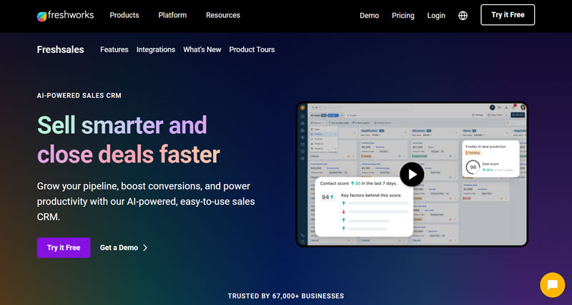Open the Platform menu
The image size is (572, 305).
pos(172,15)
